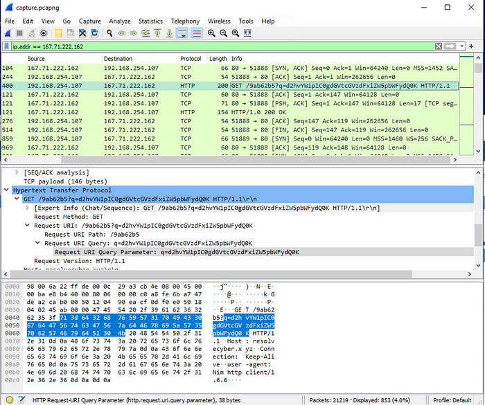Go to a specified packet
Screen dimensions: 485x405
pos(145,33)
